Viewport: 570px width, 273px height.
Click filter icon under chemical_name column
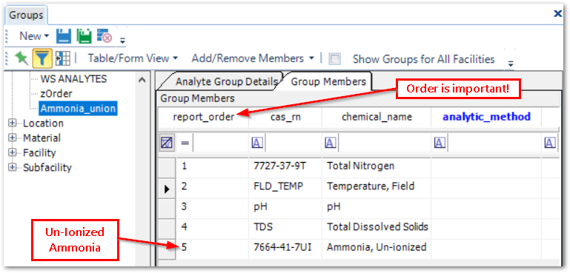[x=330, y=143]
